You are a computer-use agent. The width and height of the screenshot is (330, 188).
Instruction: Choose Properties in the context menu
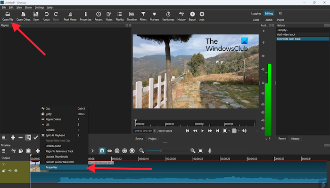click(52, 167)
